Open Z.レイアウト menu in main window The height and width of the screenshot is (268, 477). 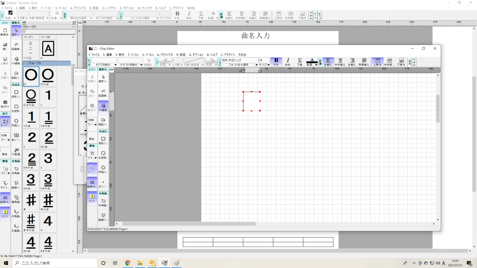[109, 8]
